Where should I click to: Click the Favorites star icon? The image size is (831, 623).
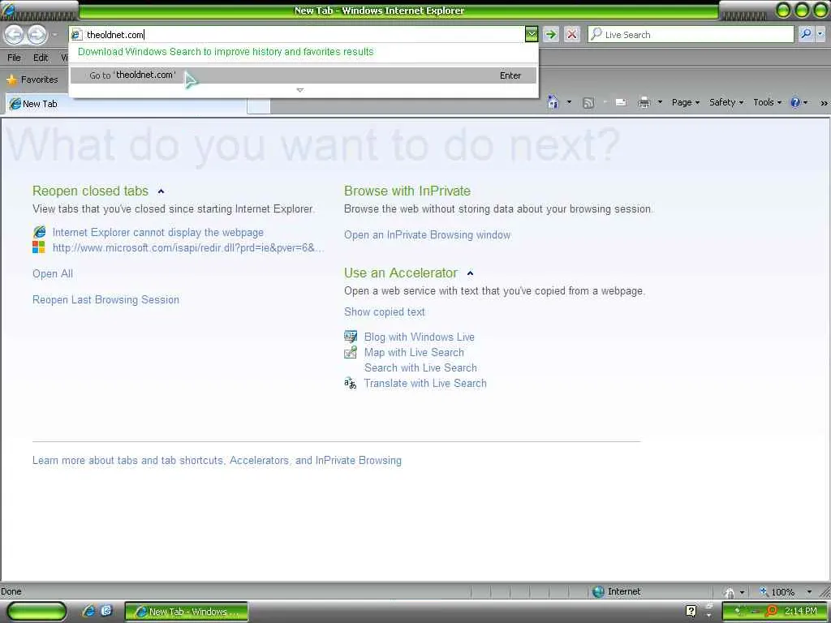[11, 80]
